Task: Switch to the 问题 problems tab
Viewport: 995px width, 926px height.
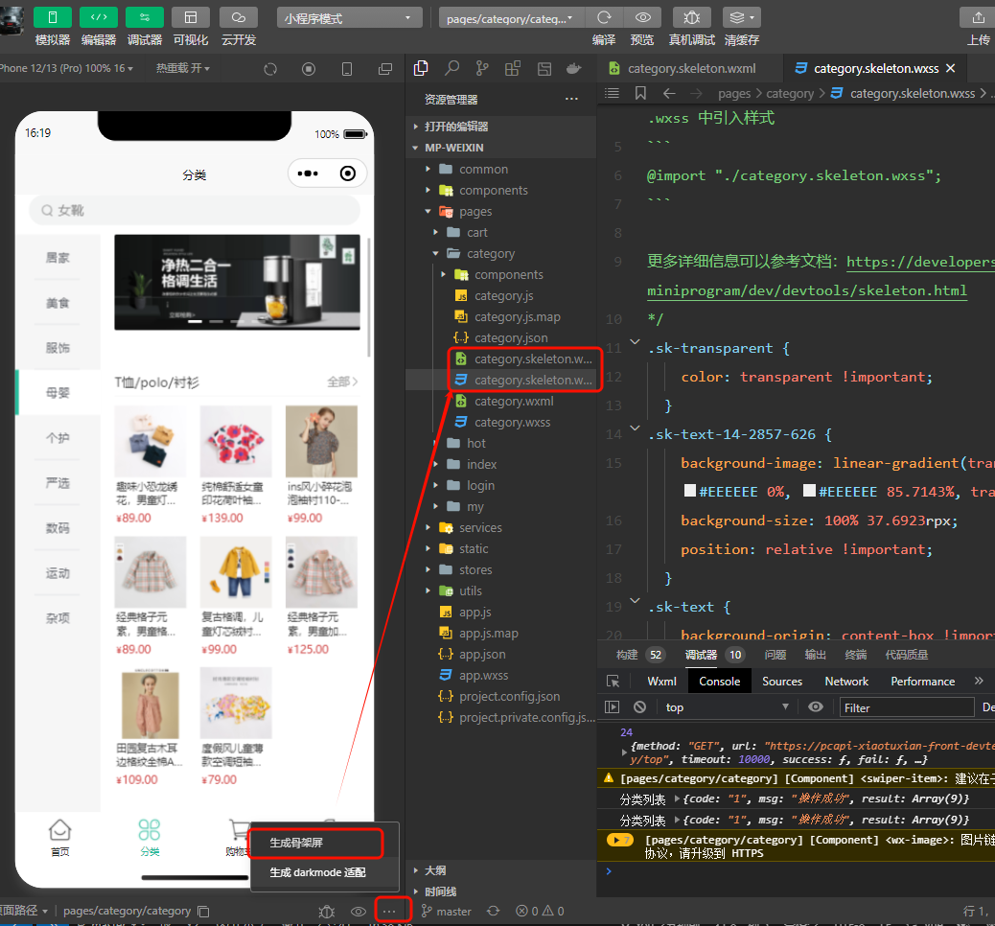Action: (775, 655)
